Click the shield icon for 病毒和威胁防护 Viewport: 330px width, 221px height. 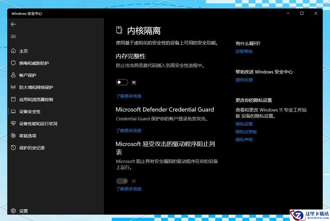13,63
